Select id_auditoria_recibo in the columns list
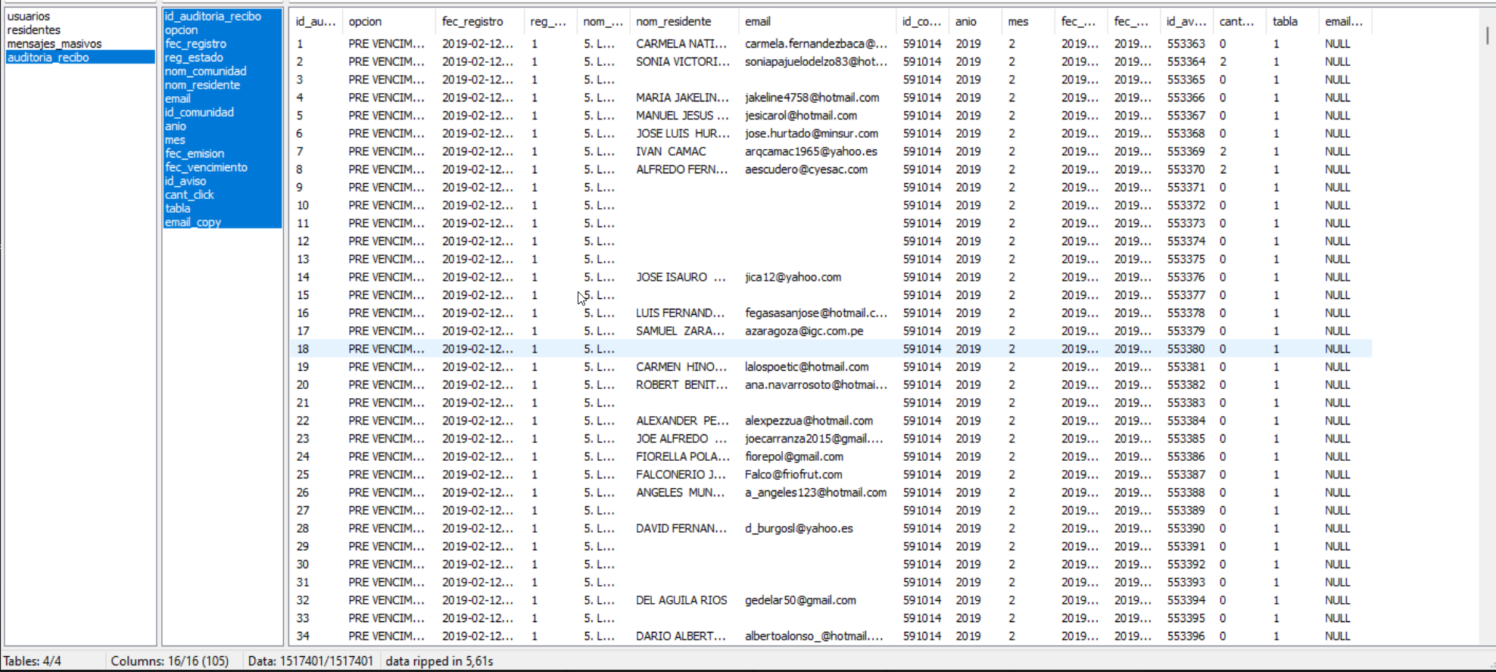Viewport: 1496px width, 672px height. pyautogui.click(x=213, y=16)
